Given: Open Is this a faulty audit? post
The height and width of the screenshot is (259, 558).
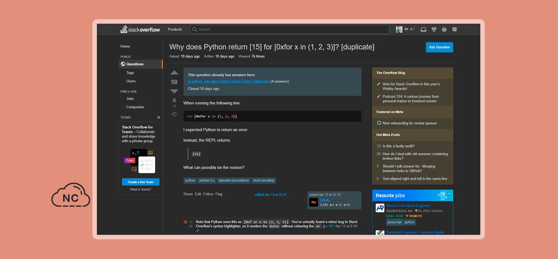Looking at the screenshot, I should (x=399, y=146).
